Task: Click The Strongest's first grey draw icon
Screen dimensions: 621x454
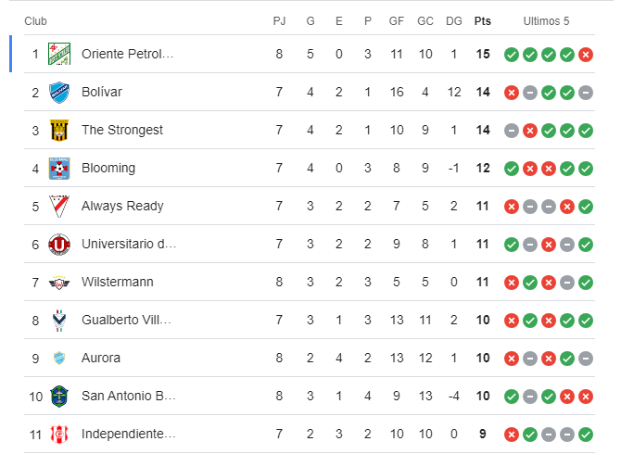Action: coord(512,131)
